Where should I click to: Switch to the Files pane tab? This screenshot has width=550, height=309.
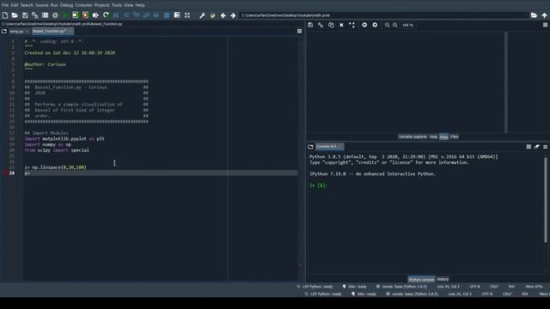pyautogui.click(x=455, y=136)
